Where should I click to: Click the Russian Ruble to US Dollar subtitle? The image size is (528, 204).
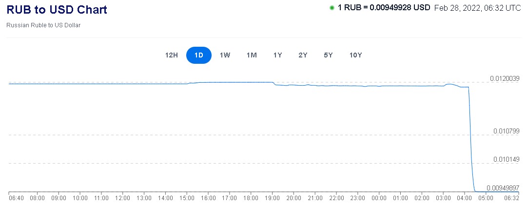[43, 25]
